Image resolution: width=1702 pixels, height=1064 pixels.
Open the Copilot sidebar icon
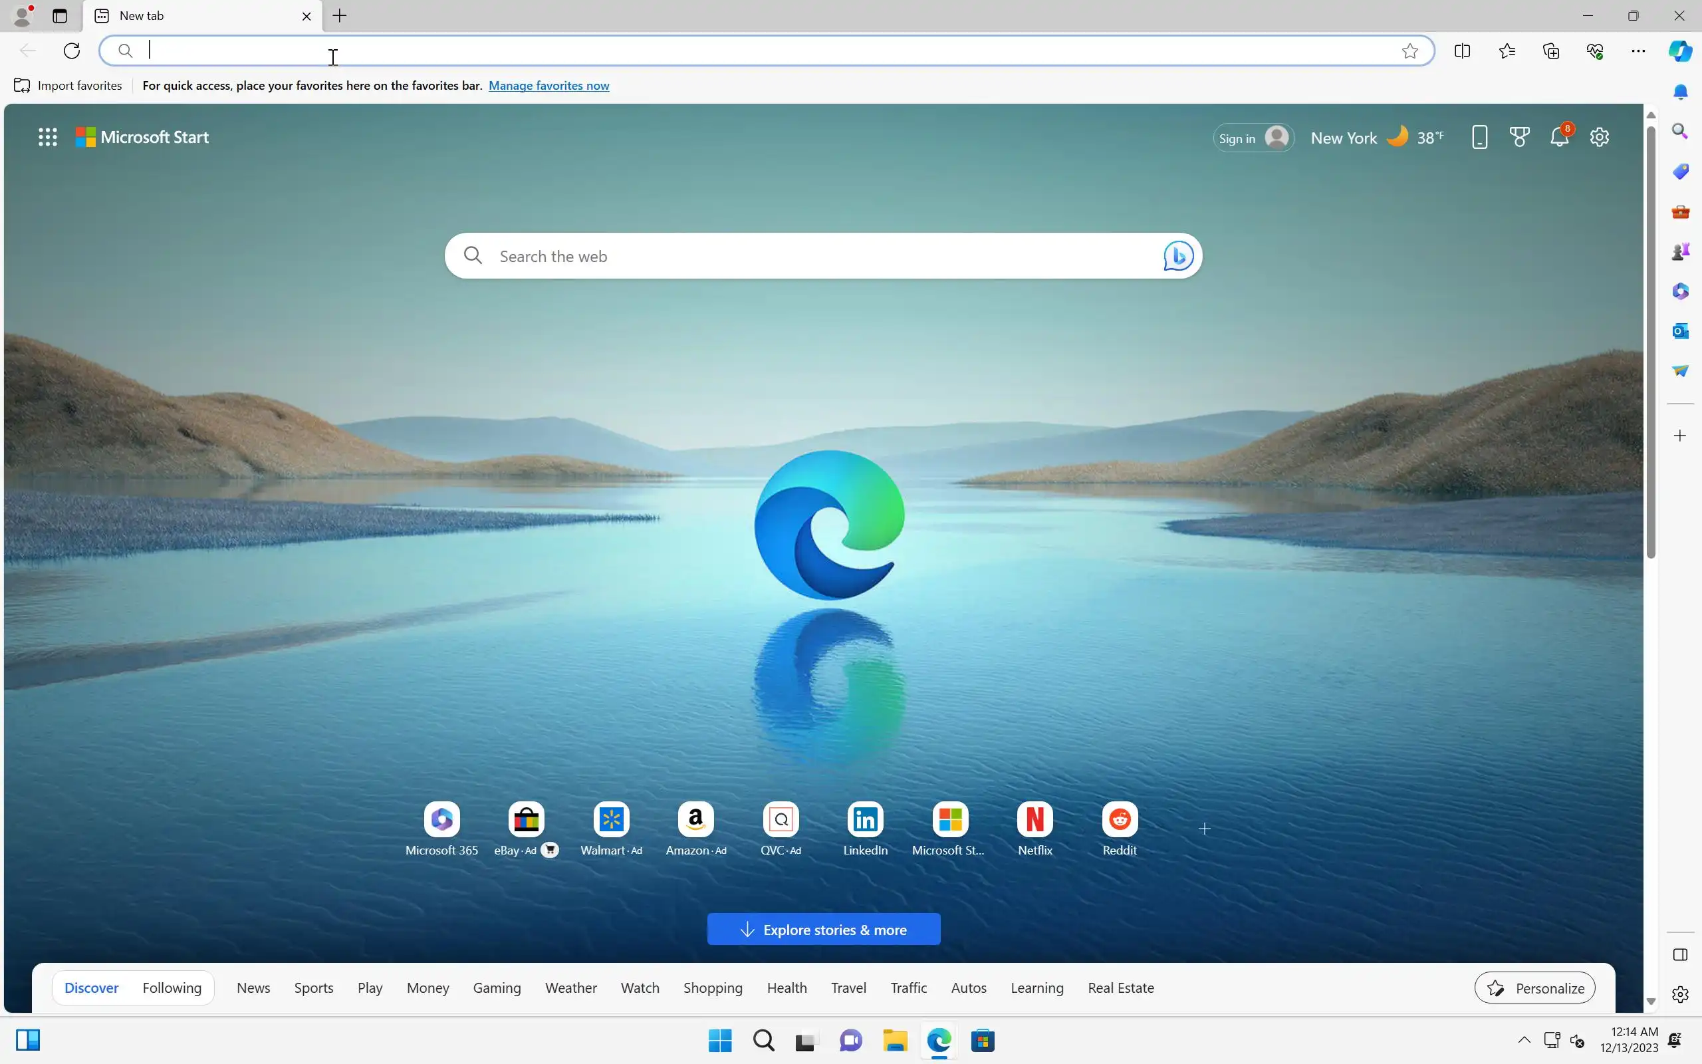tap(1680, 51)
